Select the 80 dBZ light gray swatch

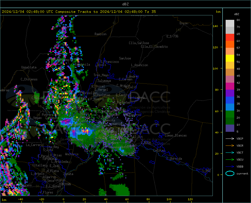click(x=230, y=23)
